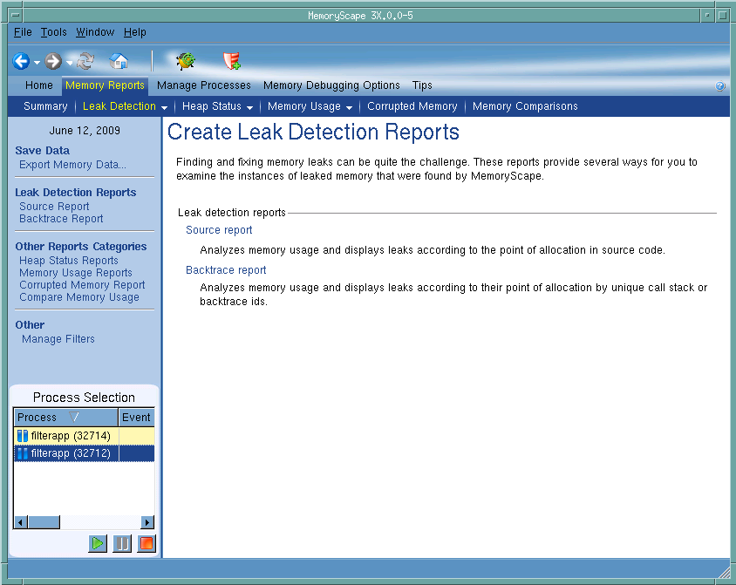736x585 pixels.
Task: Click the help question mark icon
Action: click(720, 86)
